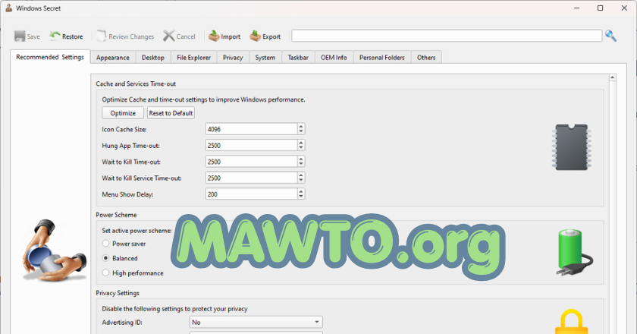Open Review Changes from the toolbar
This screenshot has width=637, height=334.
pos(126,36)
